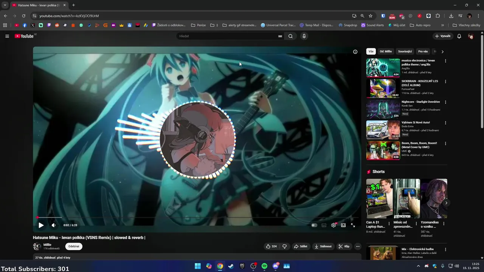Open more actions menu beside Klip
484x272 pixels.
[x=358, y=246]
